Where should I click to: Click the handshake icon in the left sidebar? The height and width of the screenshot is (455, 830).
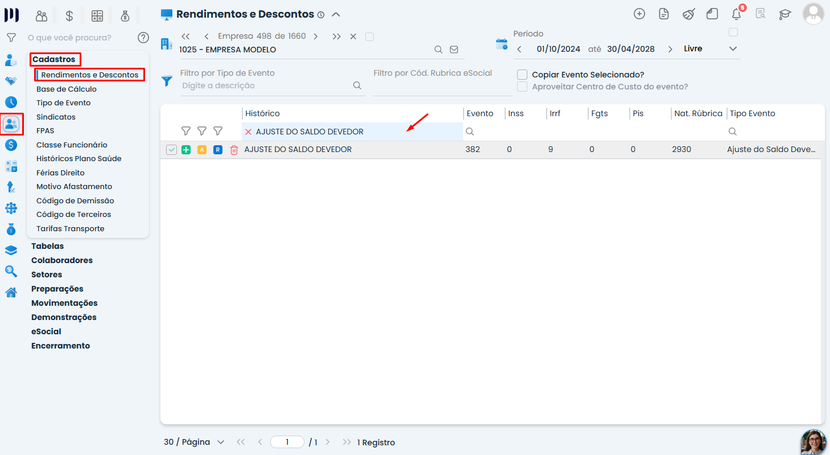(11, 81)
